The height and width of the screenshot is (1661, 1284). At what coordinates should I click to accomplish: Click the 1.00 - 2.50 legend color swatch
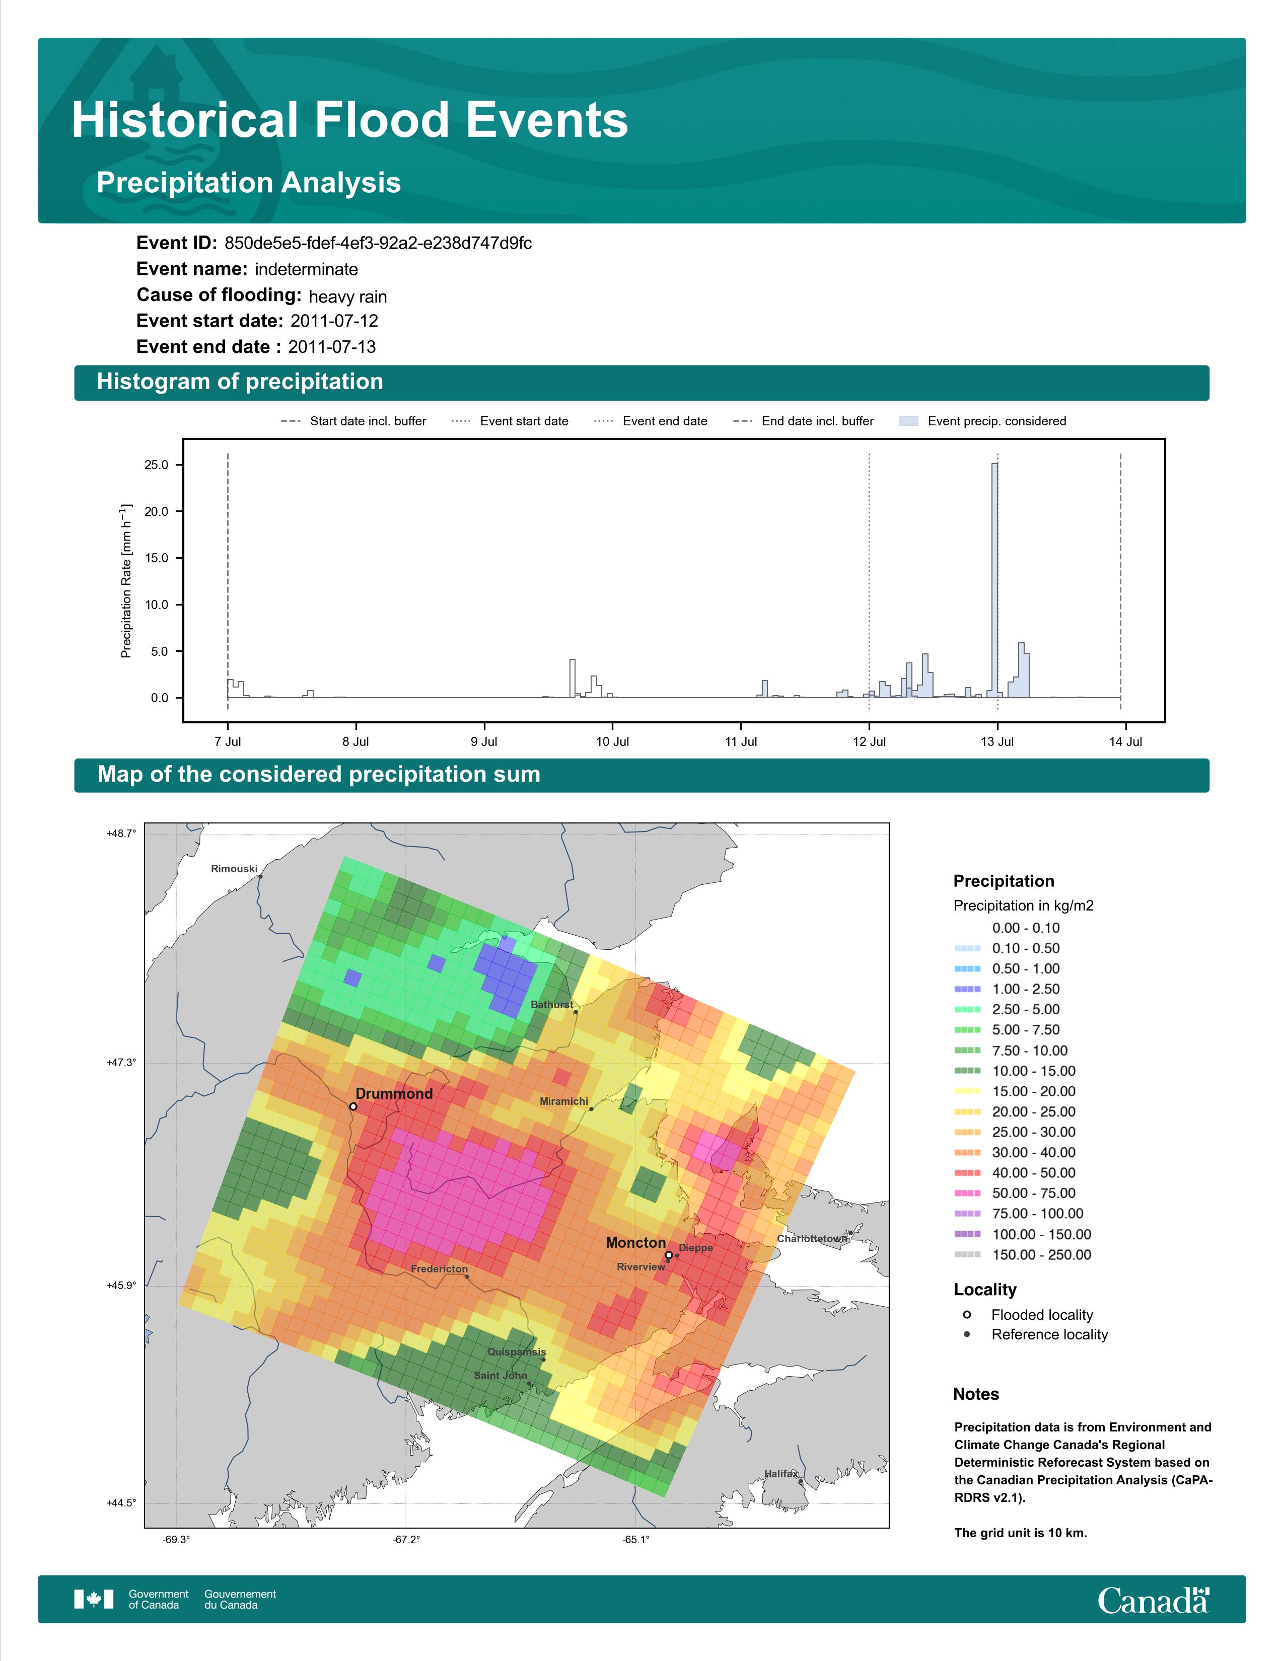967,990
